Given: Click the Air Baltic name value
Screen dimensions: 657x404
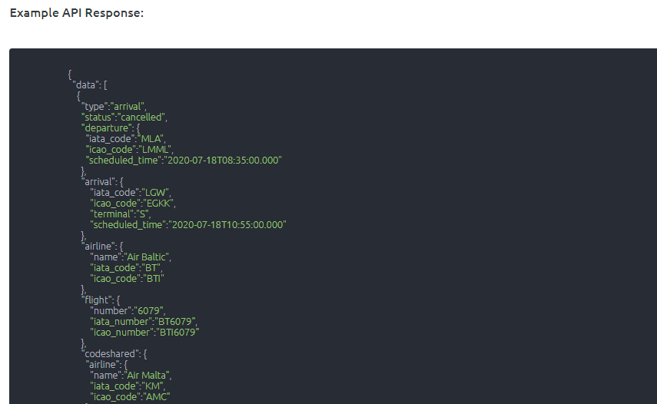Looking at the screenshot, I should click(x=147, y=257).
